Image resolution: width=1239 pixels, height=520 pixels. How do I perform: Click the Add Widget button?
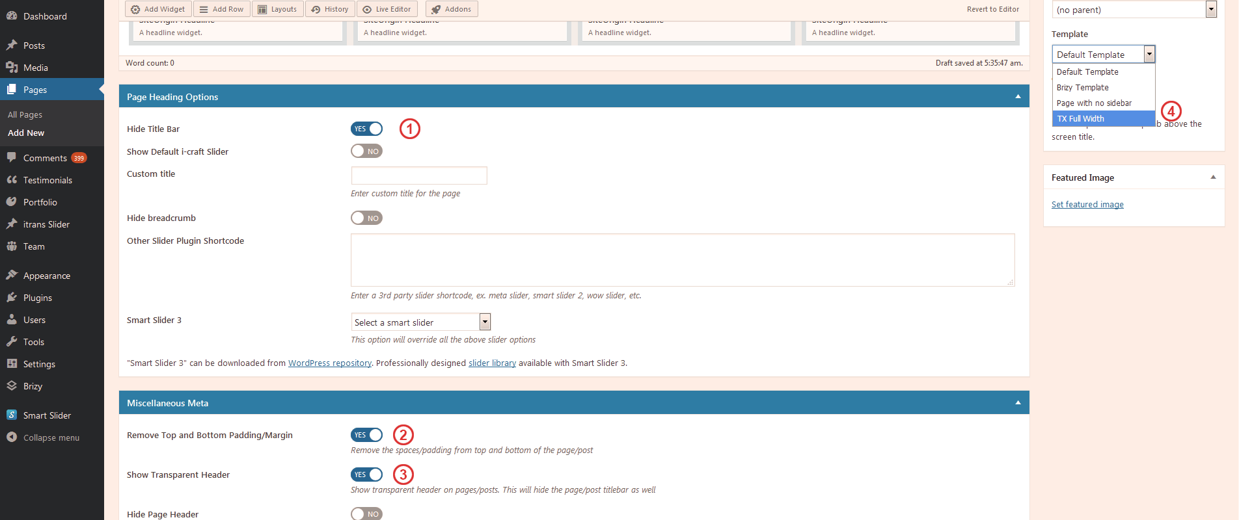pos(158,9)
